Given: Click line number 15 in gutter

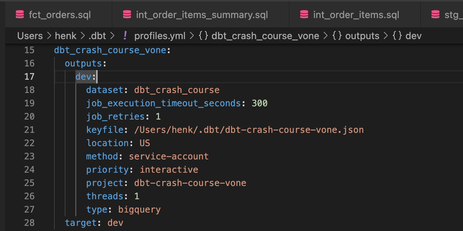Looking at the screenshot, I should coord(29,50).
